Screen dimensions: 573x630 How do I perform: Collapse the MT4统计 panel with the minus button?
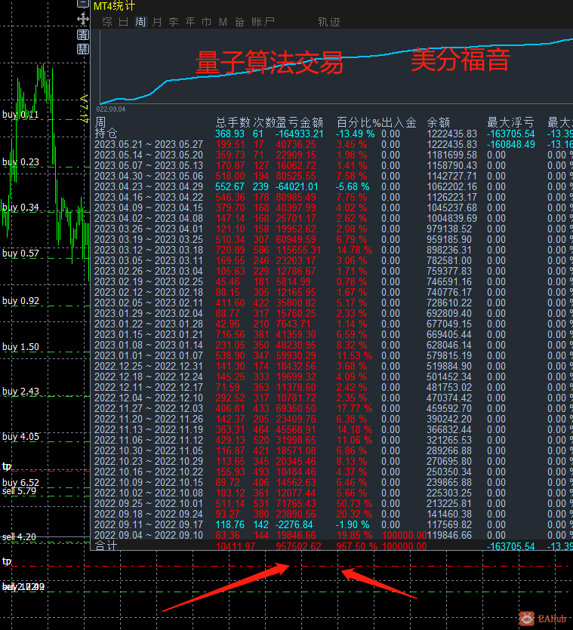(83, 3)
